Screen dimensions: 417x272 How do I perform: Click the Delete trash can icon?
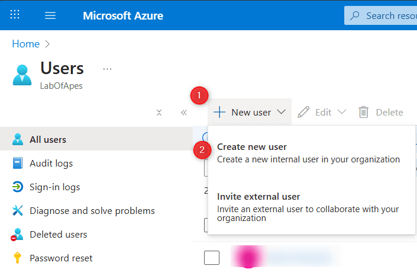pyautogui.click(x=364, y=112)
